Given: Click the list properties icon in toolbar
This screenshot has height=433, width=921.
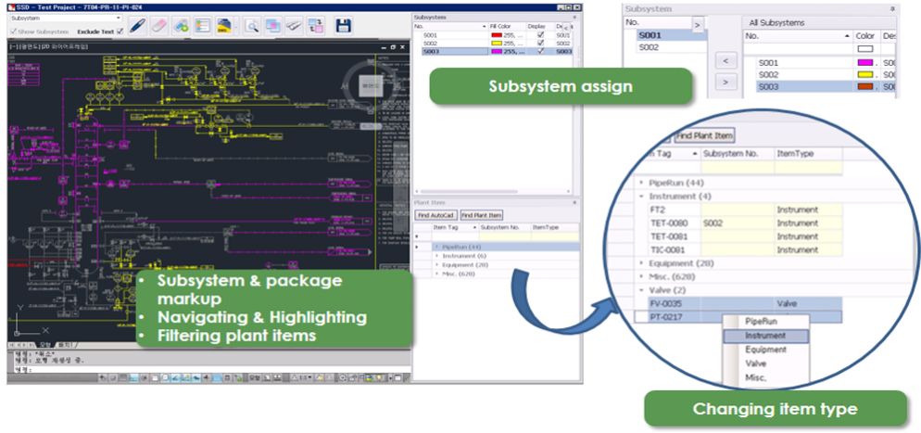Looking at the screenshot, I should 202,25.
